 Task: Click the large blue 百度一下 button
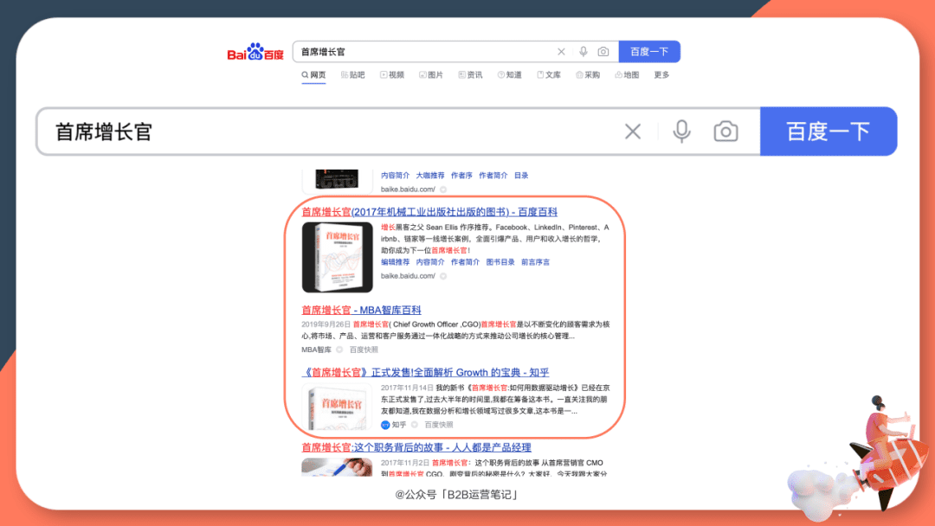tap(829, 131)
